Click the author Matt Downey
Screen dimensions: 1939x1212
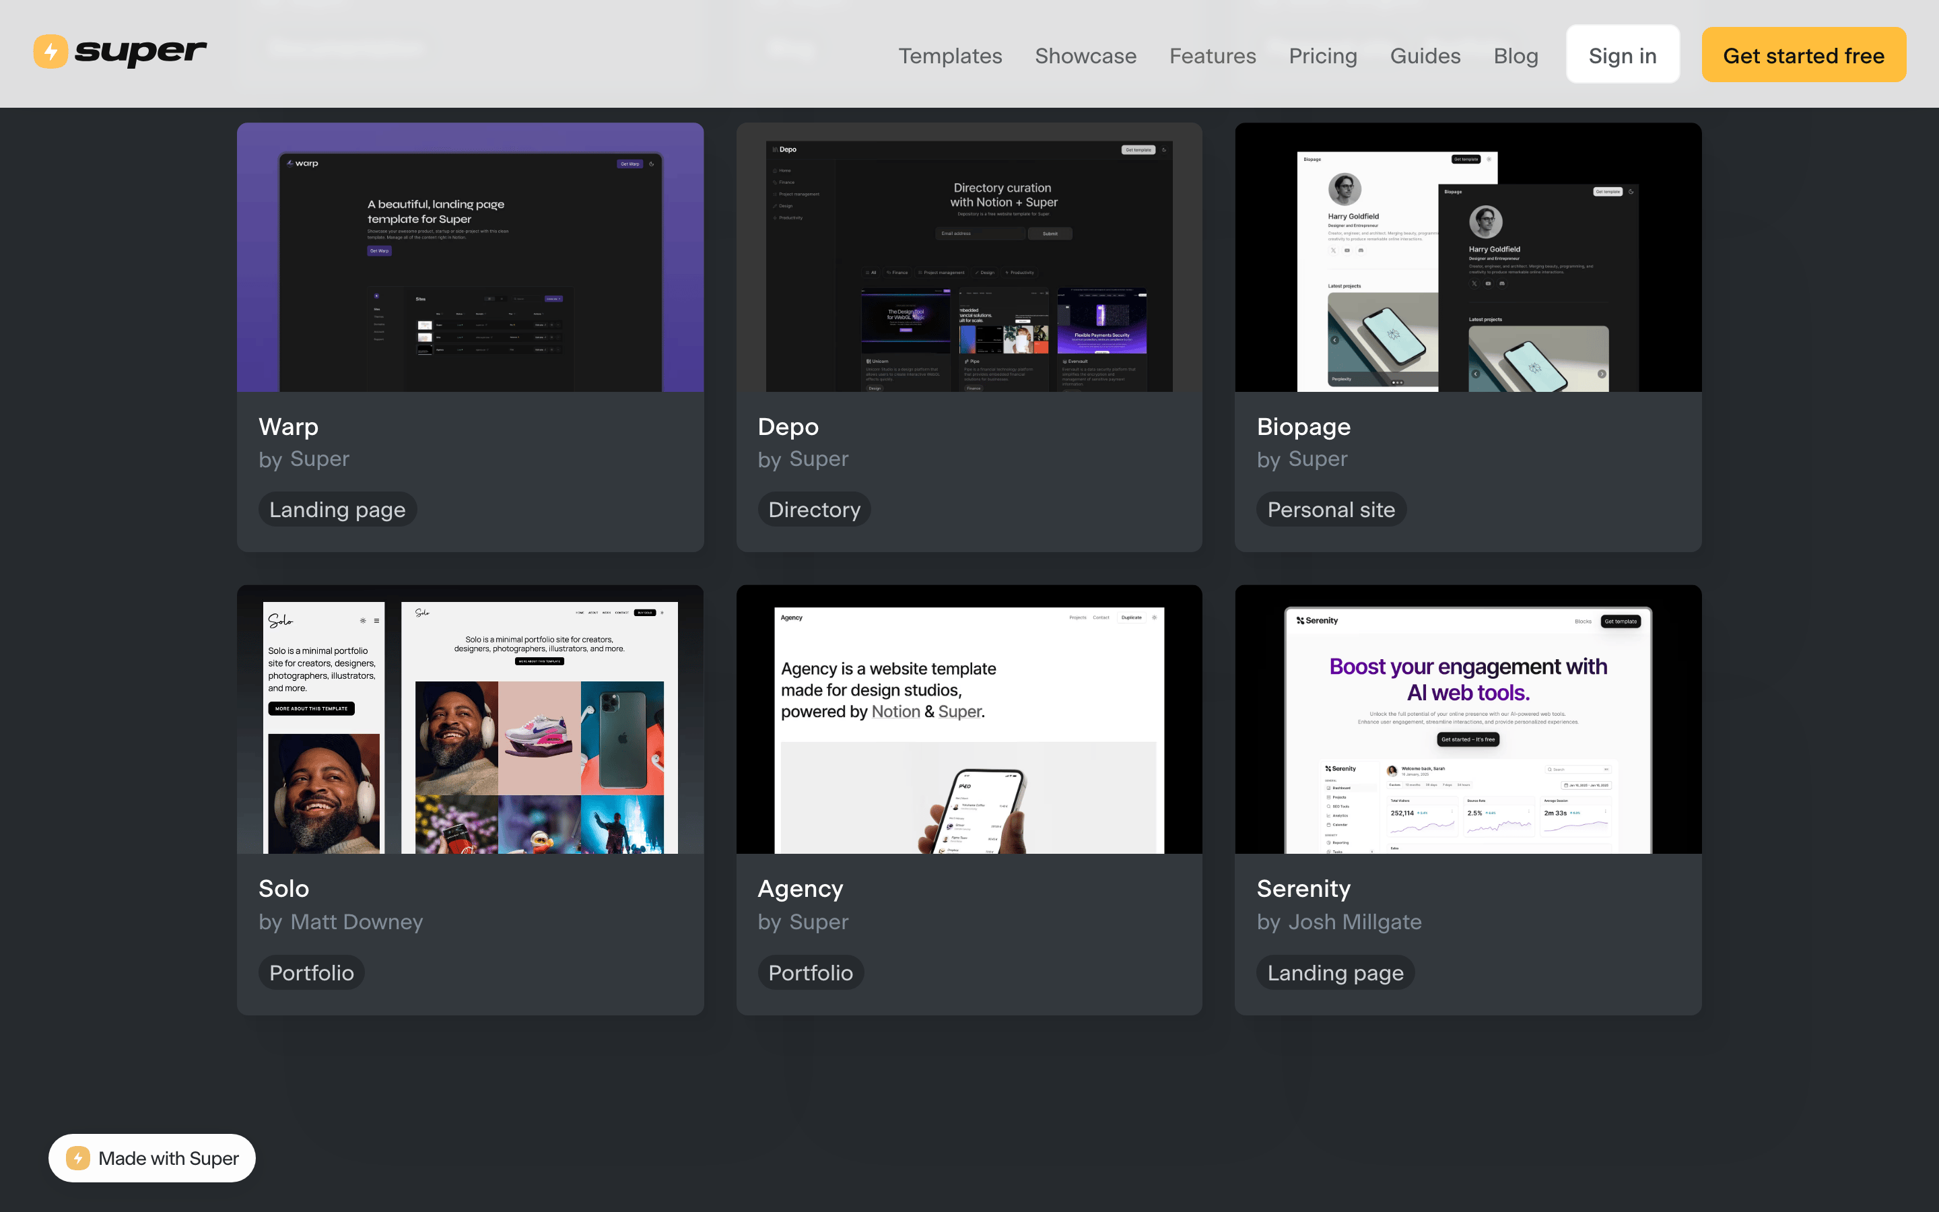click(357, 922)
